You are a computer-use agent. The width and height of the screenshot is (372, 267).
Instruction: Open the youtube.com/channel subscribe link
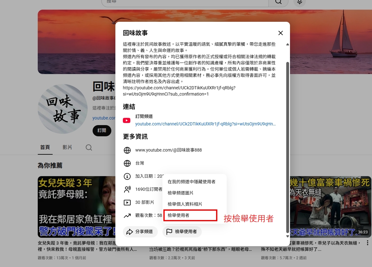205,124
